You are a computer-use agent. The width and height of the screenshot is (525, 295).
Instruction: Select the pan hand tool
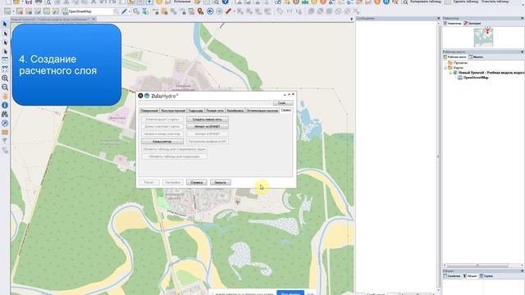tap(5, 97)
